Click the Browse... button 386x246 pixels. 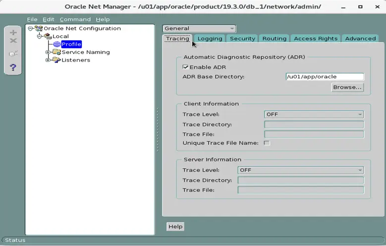pyautogui.click(x=347, y=87)
